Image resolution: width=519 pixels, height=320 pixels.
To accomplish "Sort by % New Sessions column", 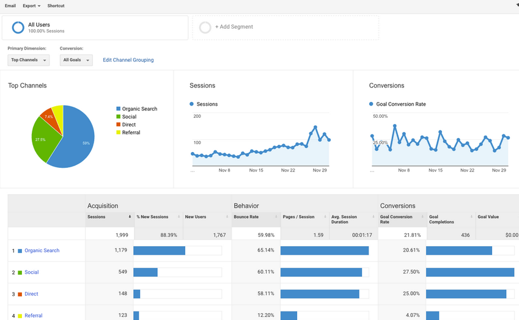I will [158, 219].
